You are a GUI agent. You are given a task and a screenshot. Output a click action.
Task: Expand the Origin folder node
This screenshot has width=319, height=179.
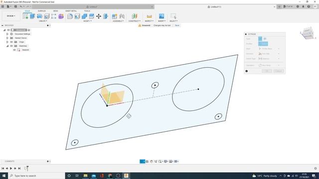point(7,42)
